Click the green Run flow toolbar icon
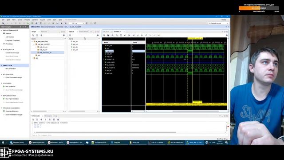The height and width of the screenshot is (160, 284). [28, 23]
